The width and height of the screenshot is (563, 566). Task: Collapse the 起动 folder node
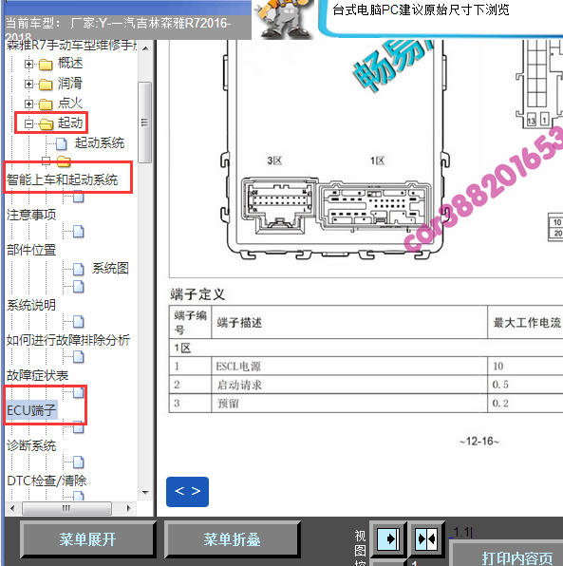coord(28,123)
